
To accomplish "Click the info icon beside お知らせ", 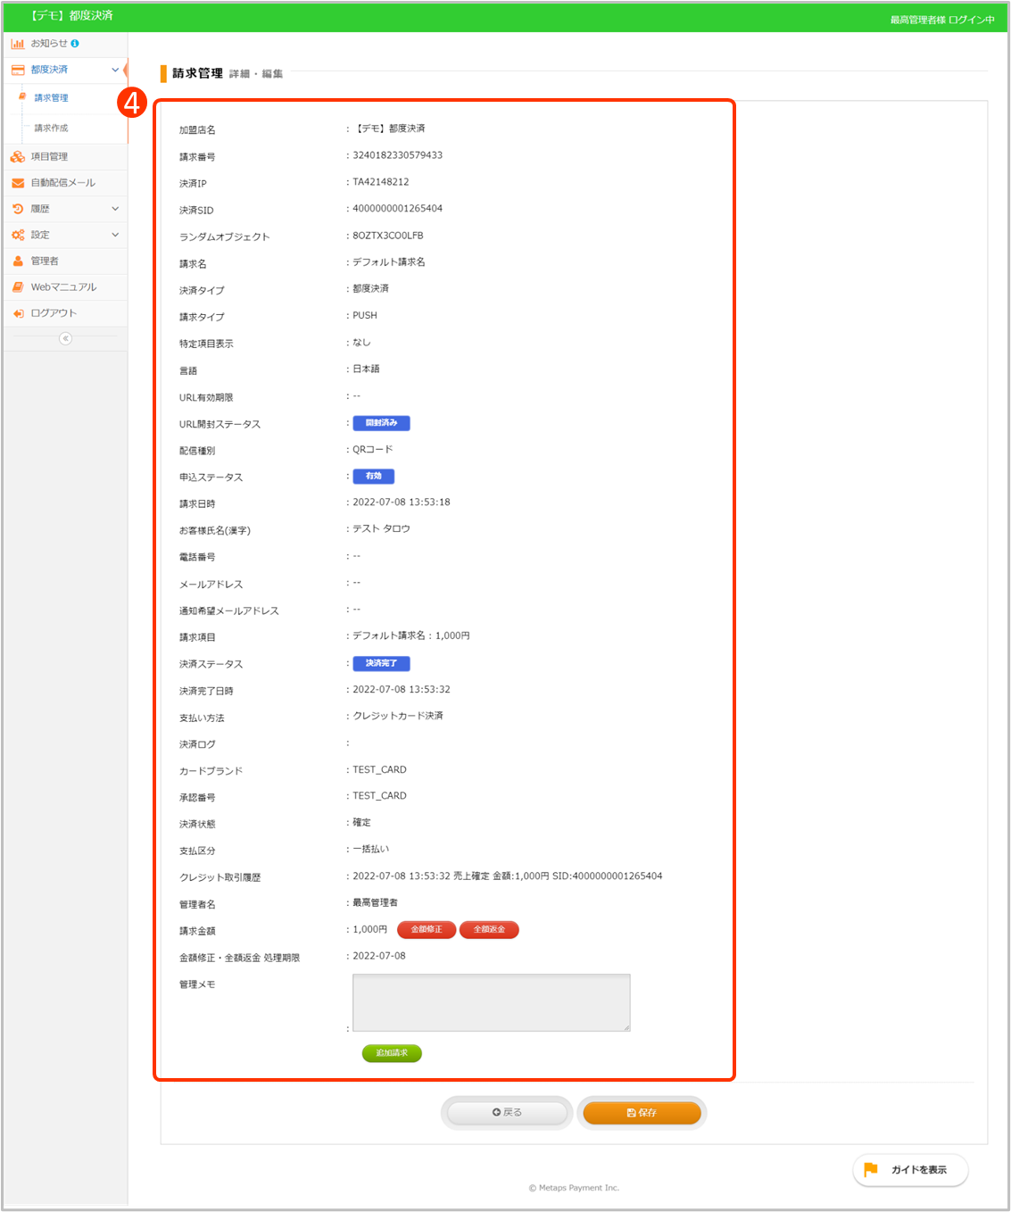I will pyautogui.click(x=75, y=44).
